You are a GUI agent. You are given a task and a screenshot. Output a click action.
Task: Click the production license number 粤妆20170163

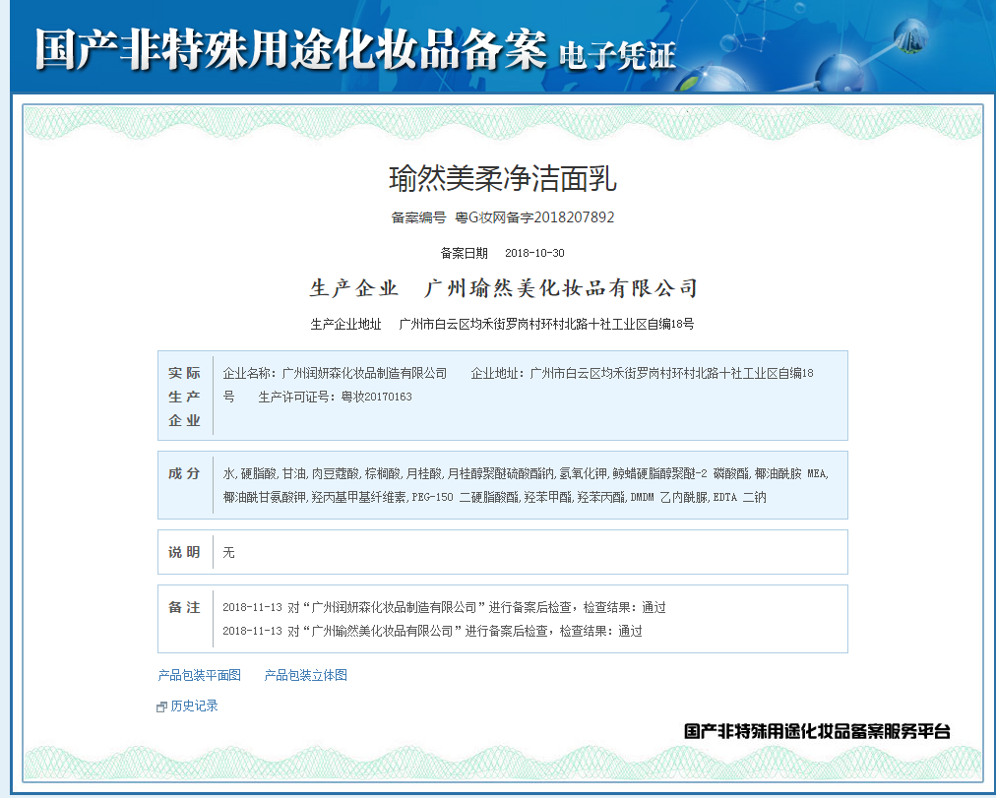(x=377, y=397)
